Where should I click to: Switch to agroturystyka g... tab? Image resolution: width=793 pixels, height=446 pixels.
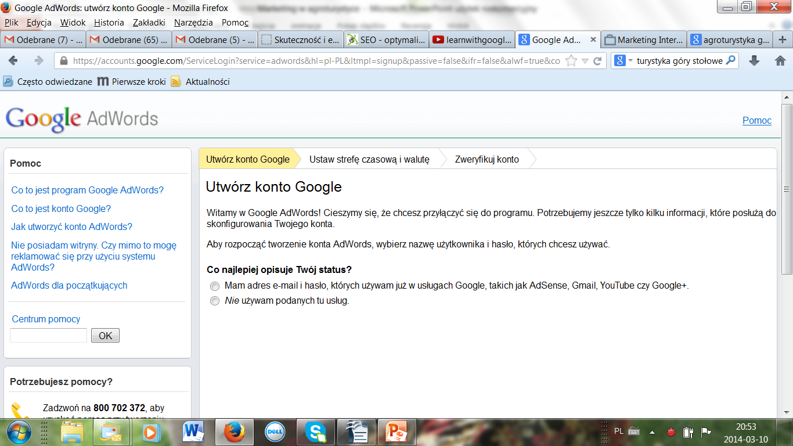click(x=730, y=39)
